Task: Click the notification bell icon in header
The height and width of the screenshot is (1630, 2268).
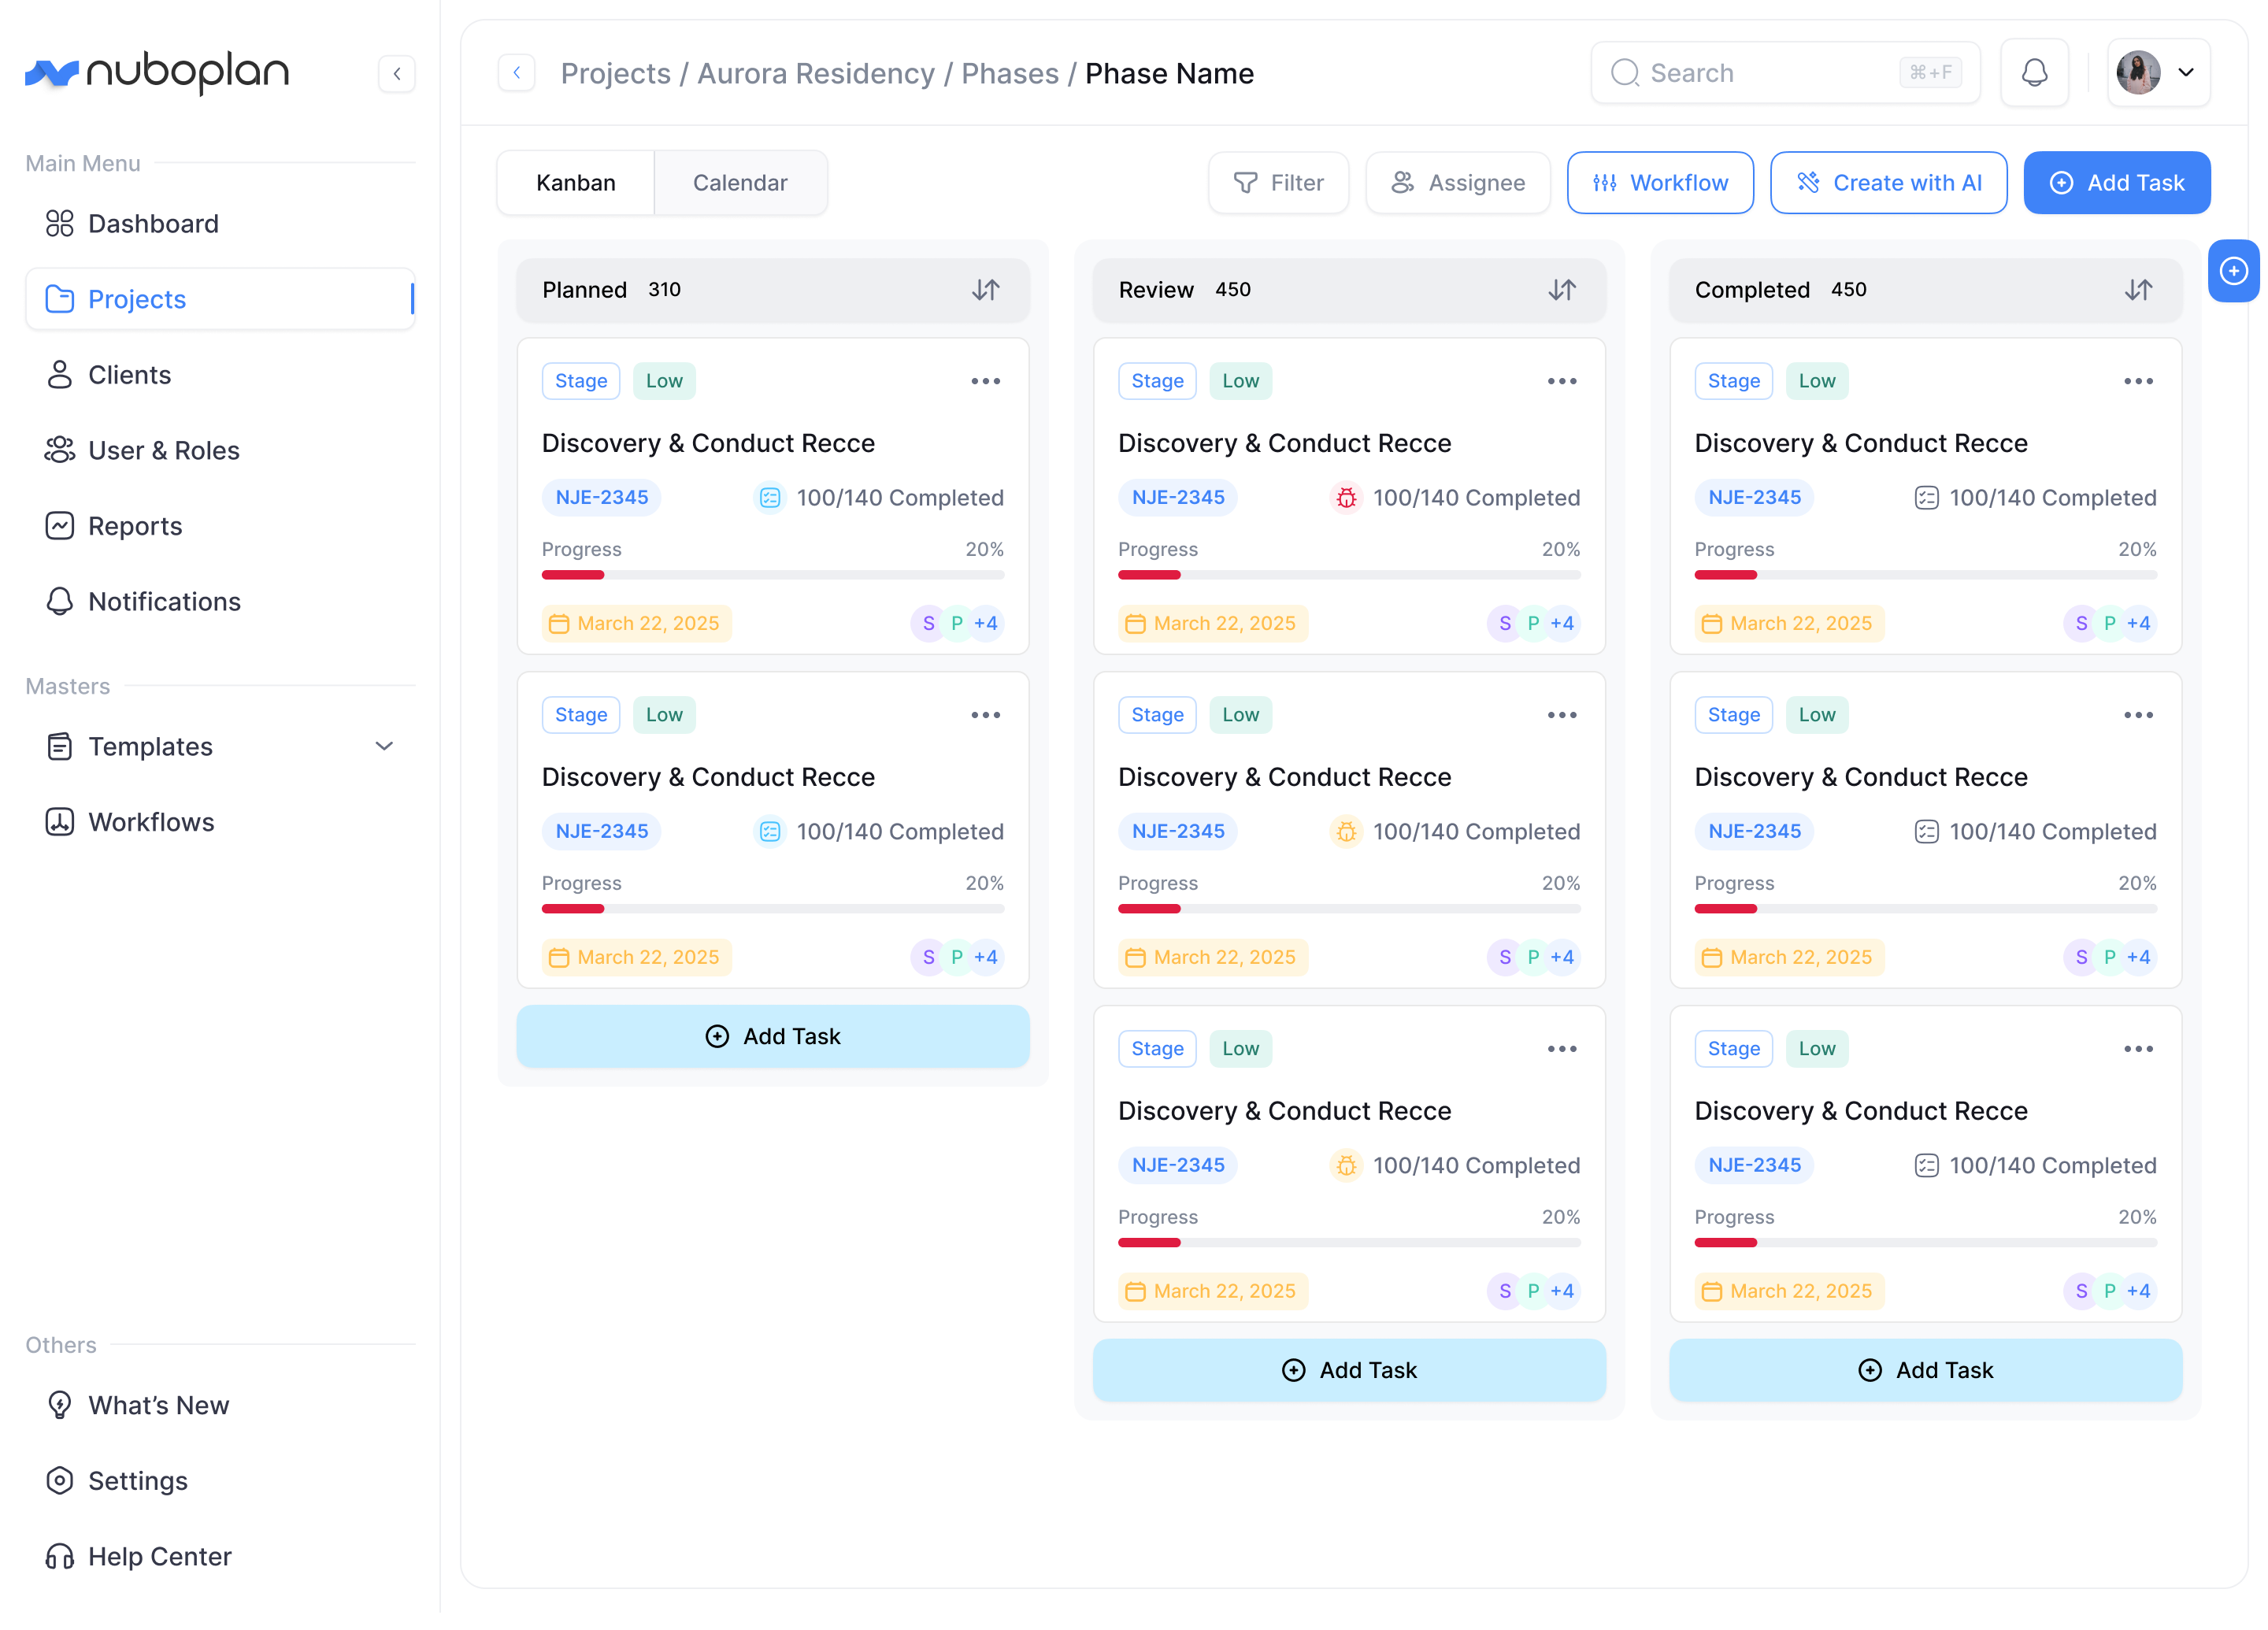Action: point(2033,73)
